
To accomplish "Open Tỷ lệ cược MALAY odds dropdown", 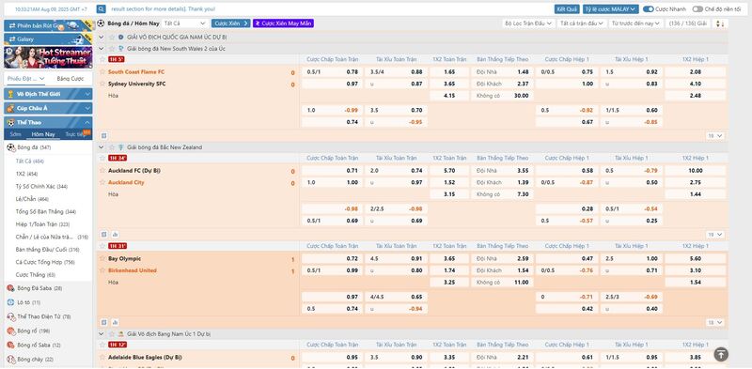I will tap(610, 9).
